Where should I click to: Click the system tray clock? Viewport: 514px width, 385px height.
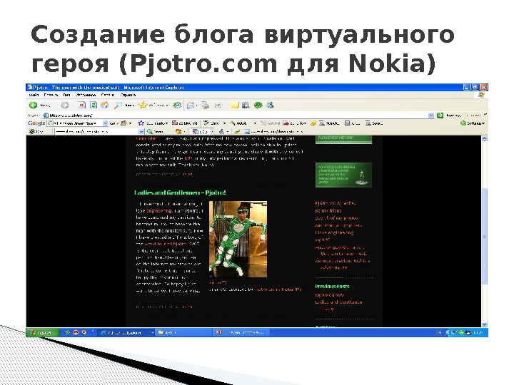[478, 333]
